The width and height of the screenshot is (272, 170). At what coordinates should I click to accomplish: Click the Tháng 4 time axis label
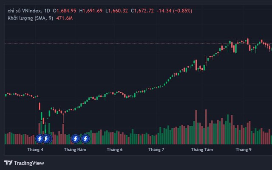(x=35, y=150)
